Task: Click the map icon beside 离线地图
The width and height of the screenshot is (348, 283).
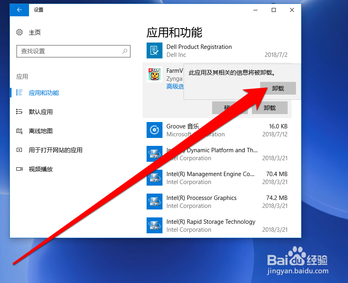Action: tap(19, 131)
